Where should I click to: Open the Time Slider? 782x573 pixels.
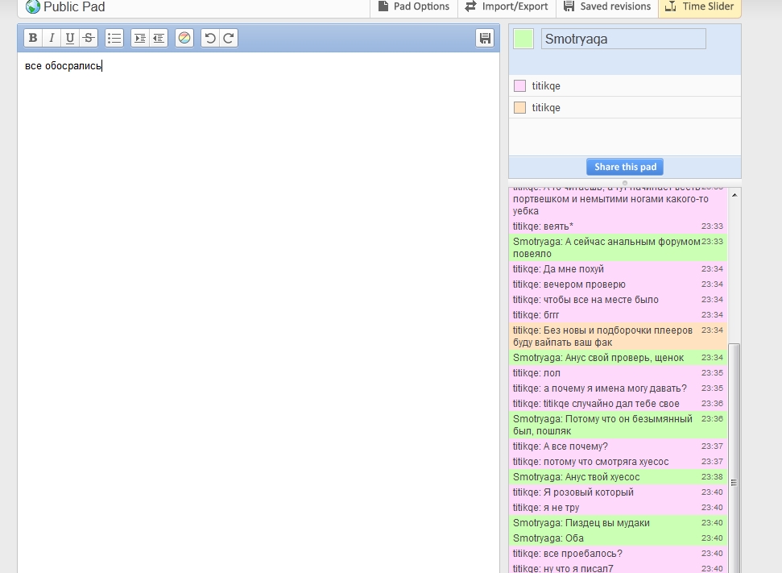(x=700, y=6)
